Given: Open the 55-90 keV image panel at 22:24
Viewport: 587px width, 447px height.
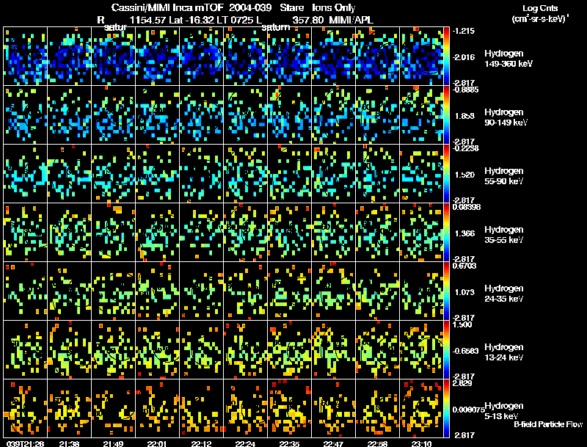Looking at the screenshot, I should (246, 174).
